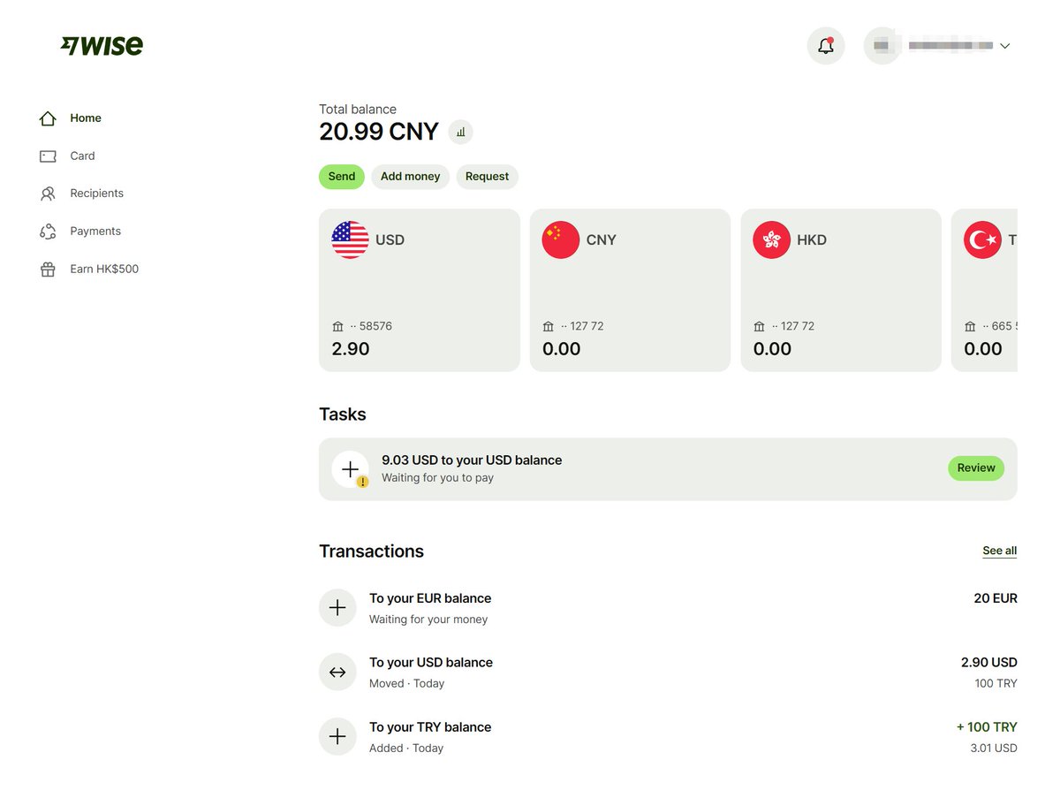
Task: Click the USD currency label
Action: [x=390, y=240]
